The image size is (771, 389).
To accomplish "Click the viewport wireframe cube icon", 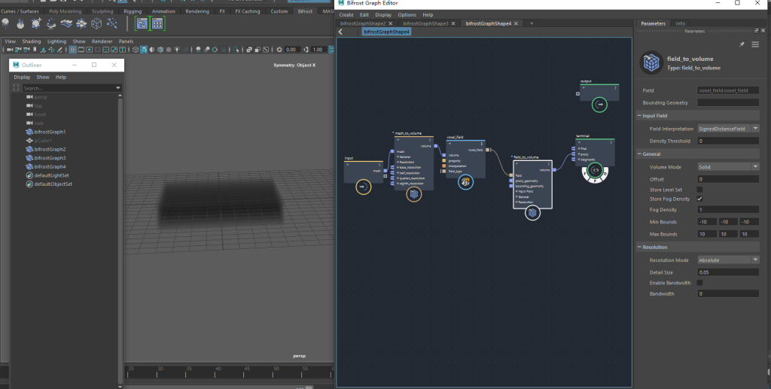I will click(x=136, y=50).
